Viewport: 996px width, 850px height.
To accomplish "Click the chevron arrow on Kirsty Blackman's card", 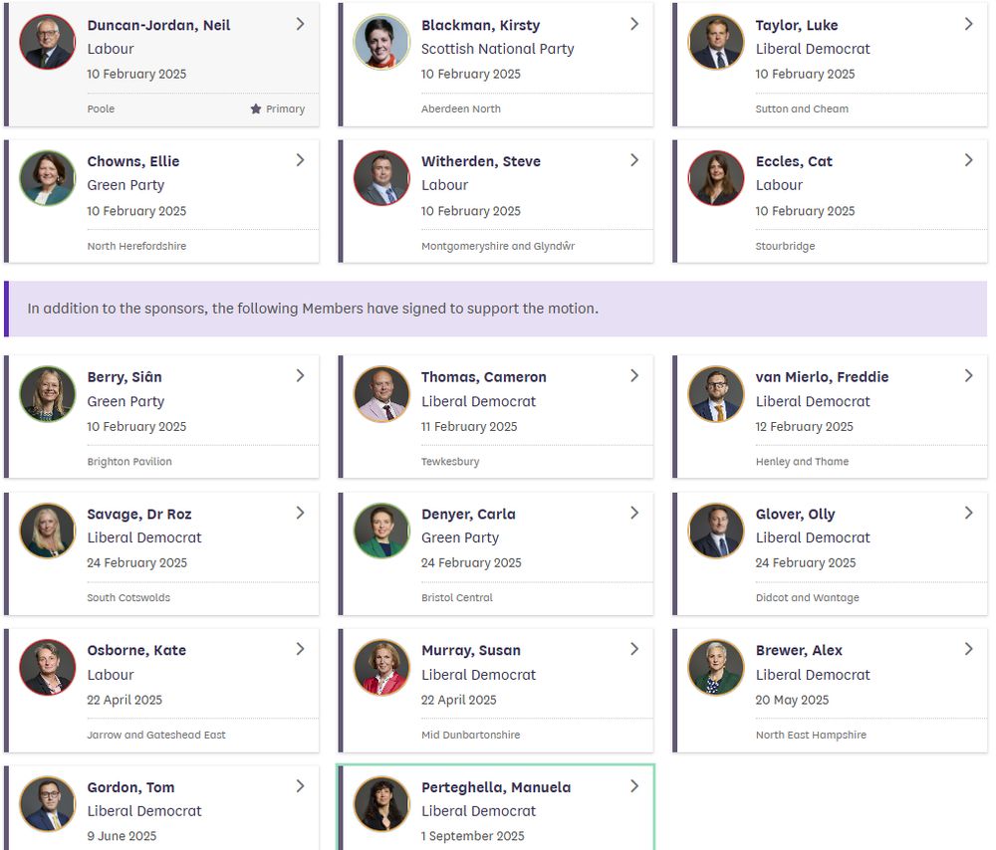I will click(634, 24).
